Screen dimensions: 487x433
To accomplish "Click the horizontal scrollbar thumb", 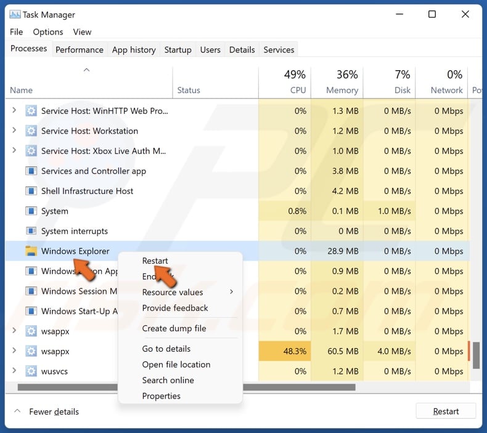I will 186,387.
